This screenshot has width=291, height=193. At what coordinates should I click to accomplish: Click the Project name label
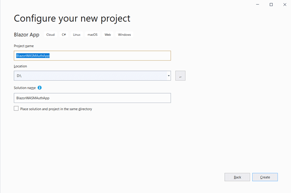tap(24, 46)
